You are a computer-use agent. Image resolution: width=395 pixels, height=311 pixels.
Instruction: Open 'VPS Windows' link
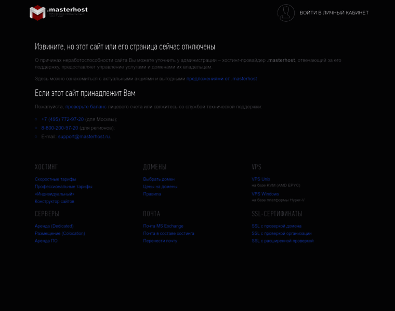[x=265, y=194]
